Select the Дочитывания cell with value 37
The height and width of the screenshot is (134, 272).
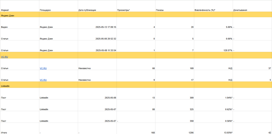pyautogui.click(x=252, y=64)
